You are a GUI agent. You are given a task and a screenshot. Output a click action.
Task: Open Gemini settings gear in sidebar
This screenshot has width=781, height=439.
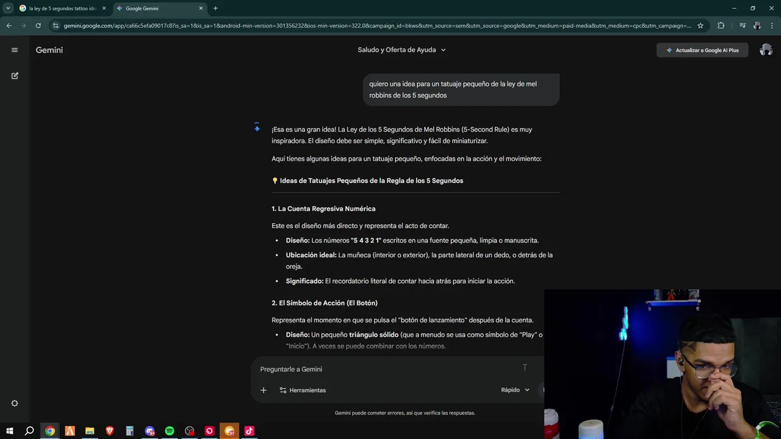pyautogui.click(x=15, y=404)
